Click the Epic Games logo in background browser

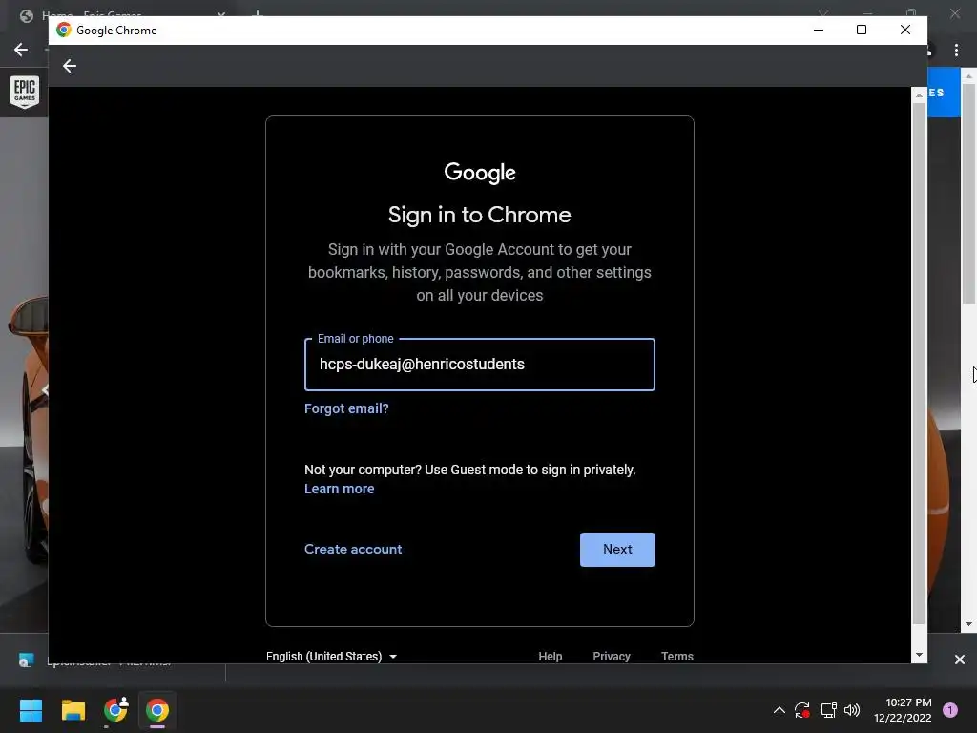25,92
